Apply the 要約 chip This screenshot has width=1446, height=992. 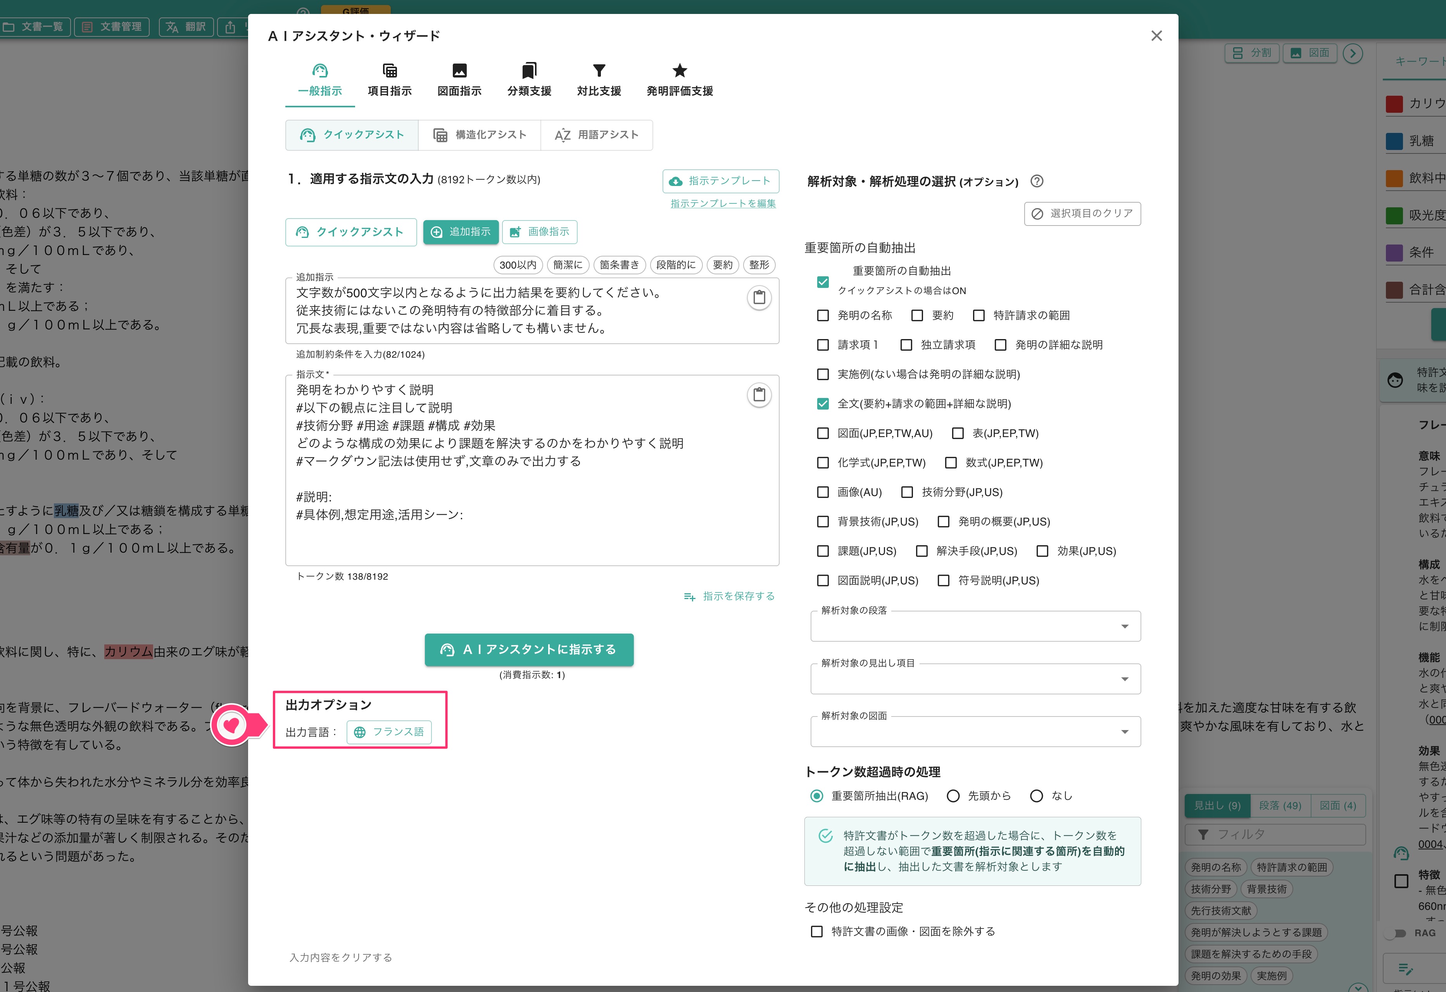point(722,265)
